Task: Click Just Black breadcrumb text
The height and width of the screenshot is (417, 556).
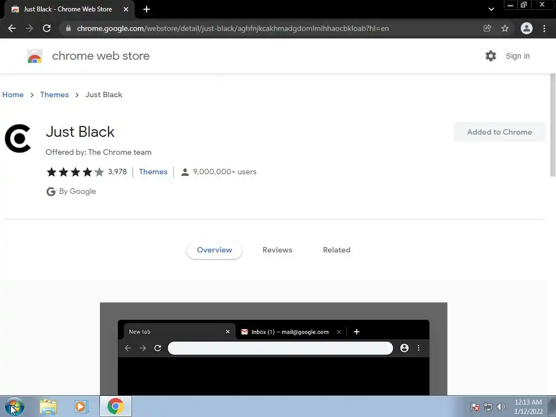Action: [104, 94]
